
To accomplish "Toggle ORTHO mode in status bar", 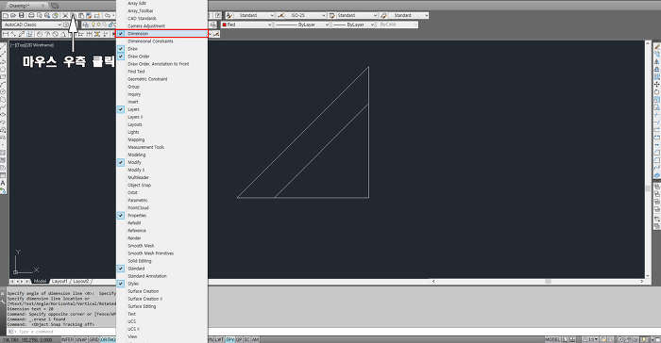I will (108, 339).
